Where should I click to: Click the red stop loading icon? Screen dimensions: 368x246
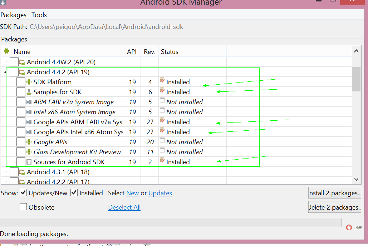click(349, 227)
